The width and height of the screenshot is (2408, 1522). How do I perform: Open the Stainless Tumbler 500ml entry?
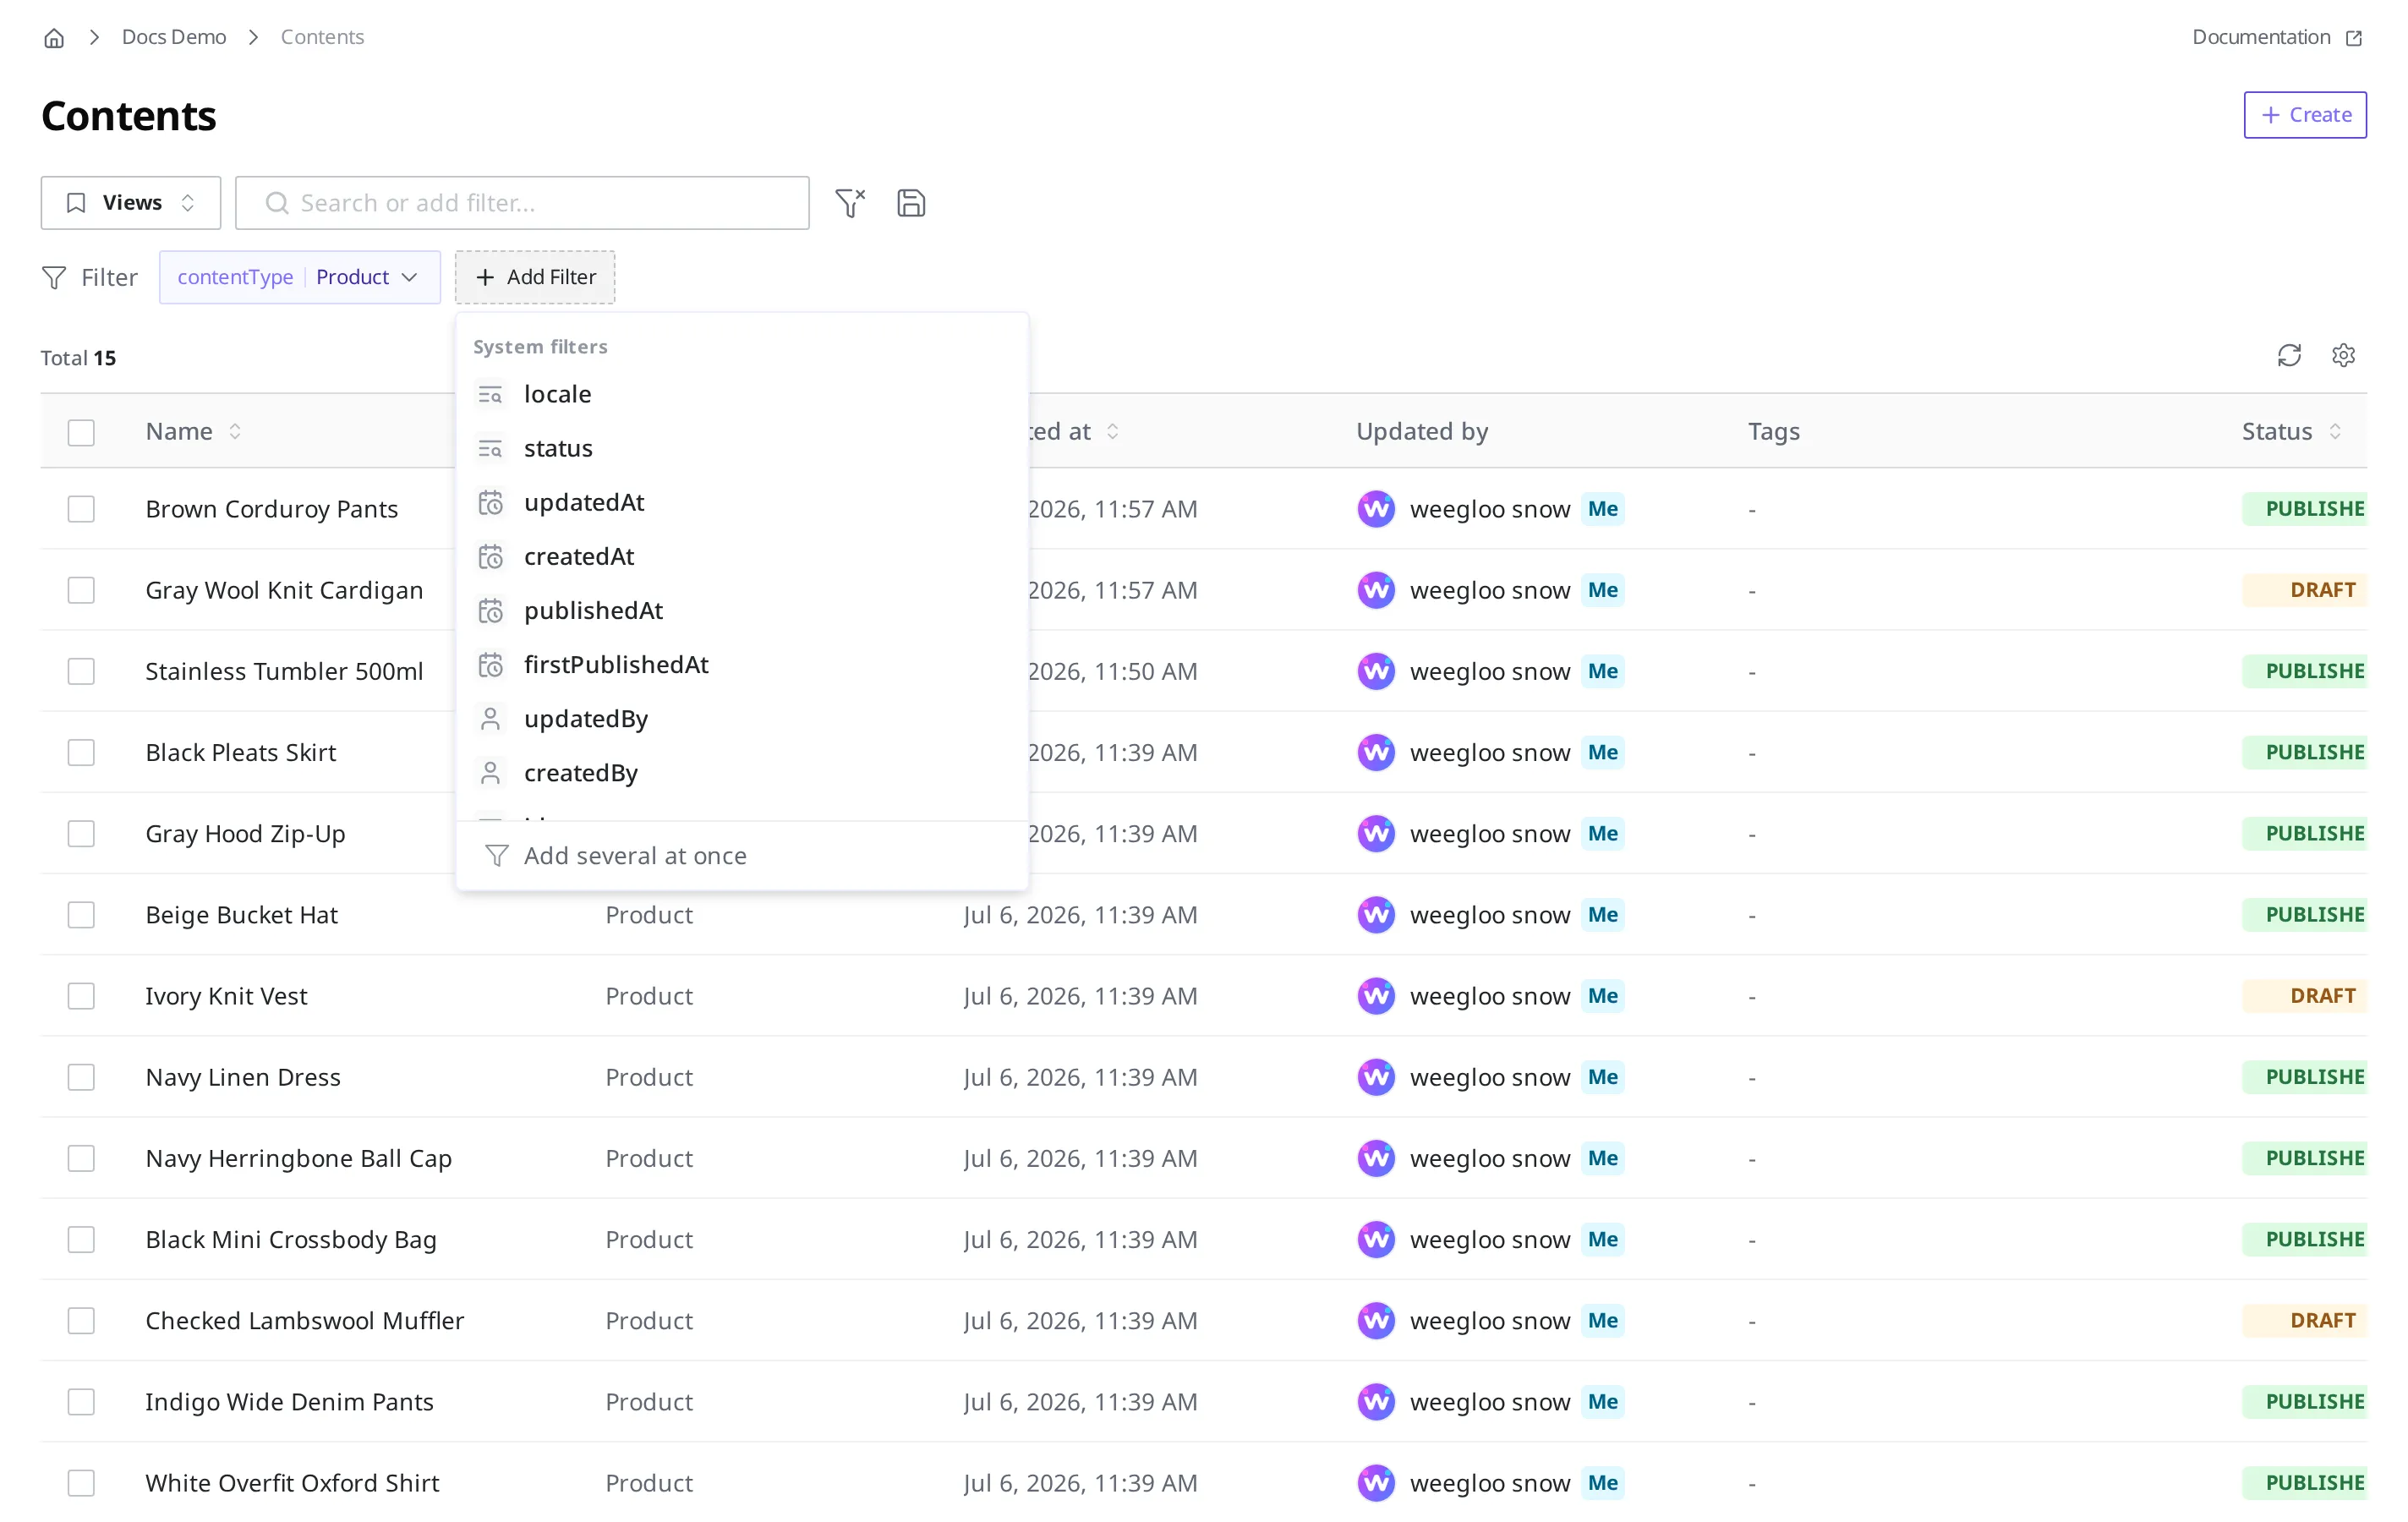click(284, 671)
